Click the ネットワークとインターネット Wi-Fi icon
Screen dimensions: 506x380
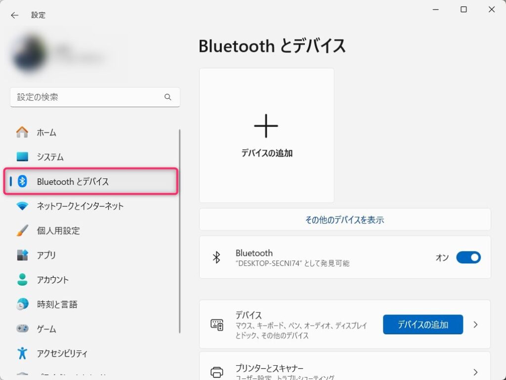click(22, 206)
